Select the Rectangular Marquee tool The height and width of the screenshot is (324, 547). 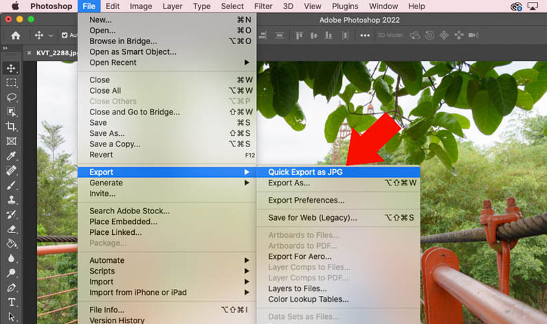[x=12, y=83]
